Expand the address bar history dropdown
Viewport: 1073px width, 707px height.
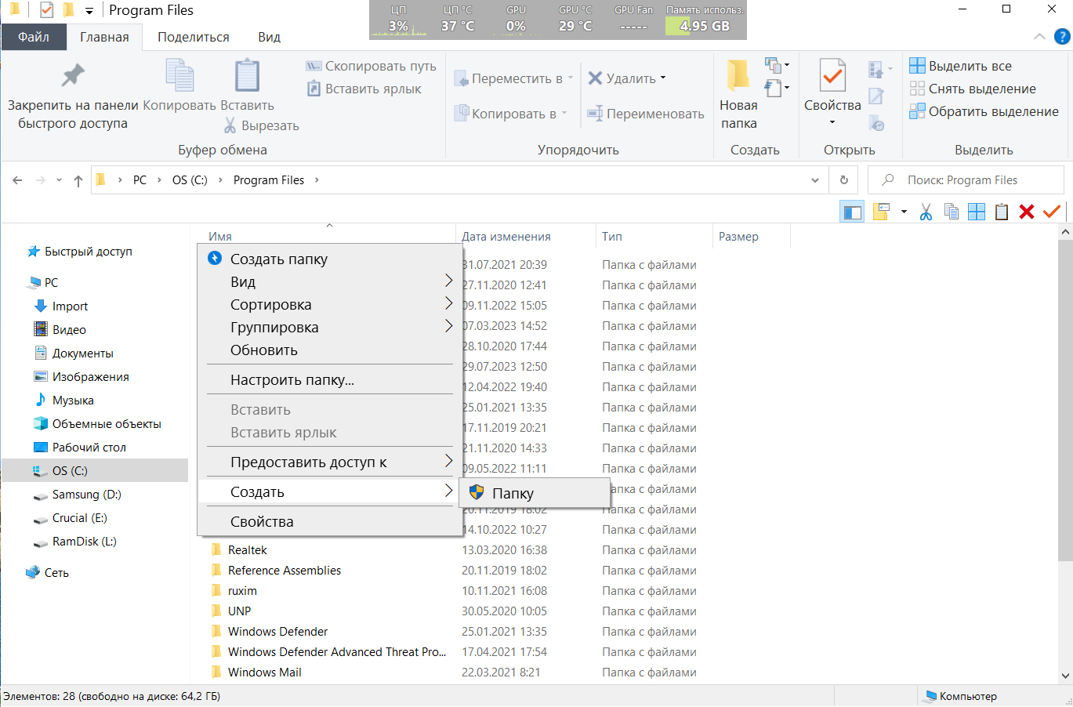815,180
